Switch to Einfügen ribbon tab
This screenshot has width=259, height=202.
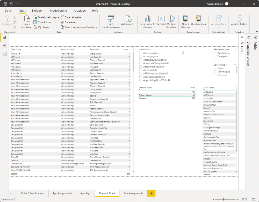[x=38, y=11]
